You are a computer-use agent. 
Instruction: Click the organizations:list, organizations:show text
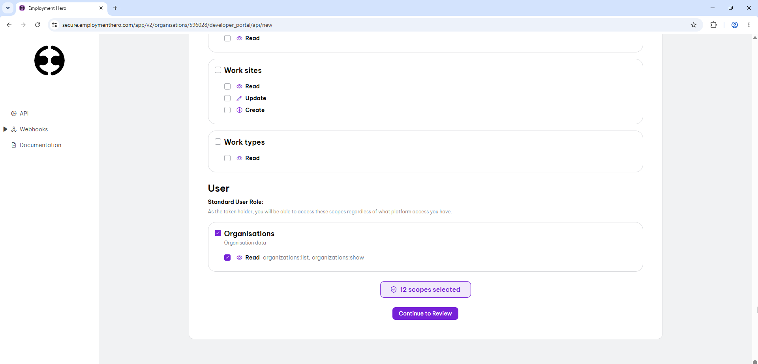click(x=313, y=258)
